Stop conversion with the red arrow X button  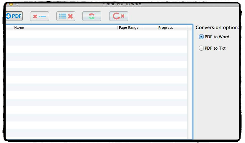pyautogui.click(x=119, y=16)
